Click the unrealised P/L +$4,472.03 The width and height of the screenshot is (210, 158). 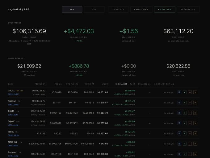point(79,31)
